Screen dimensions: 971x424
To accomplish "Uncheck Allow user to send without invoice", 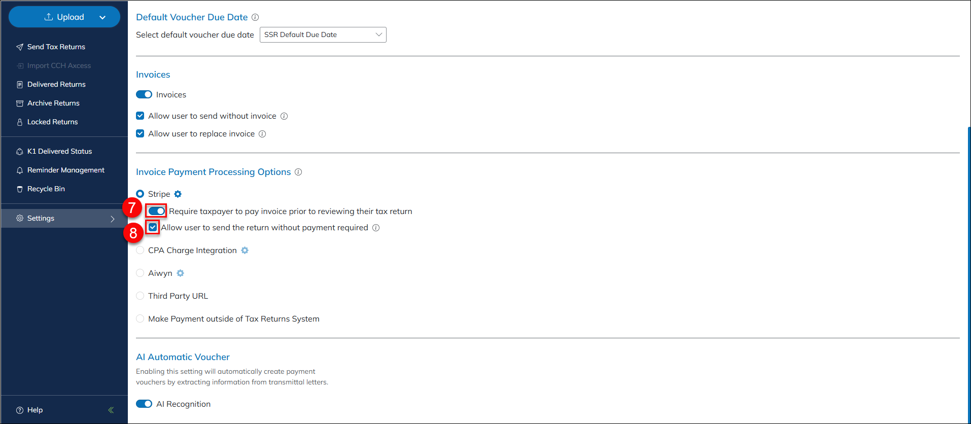I will [141, 116].
